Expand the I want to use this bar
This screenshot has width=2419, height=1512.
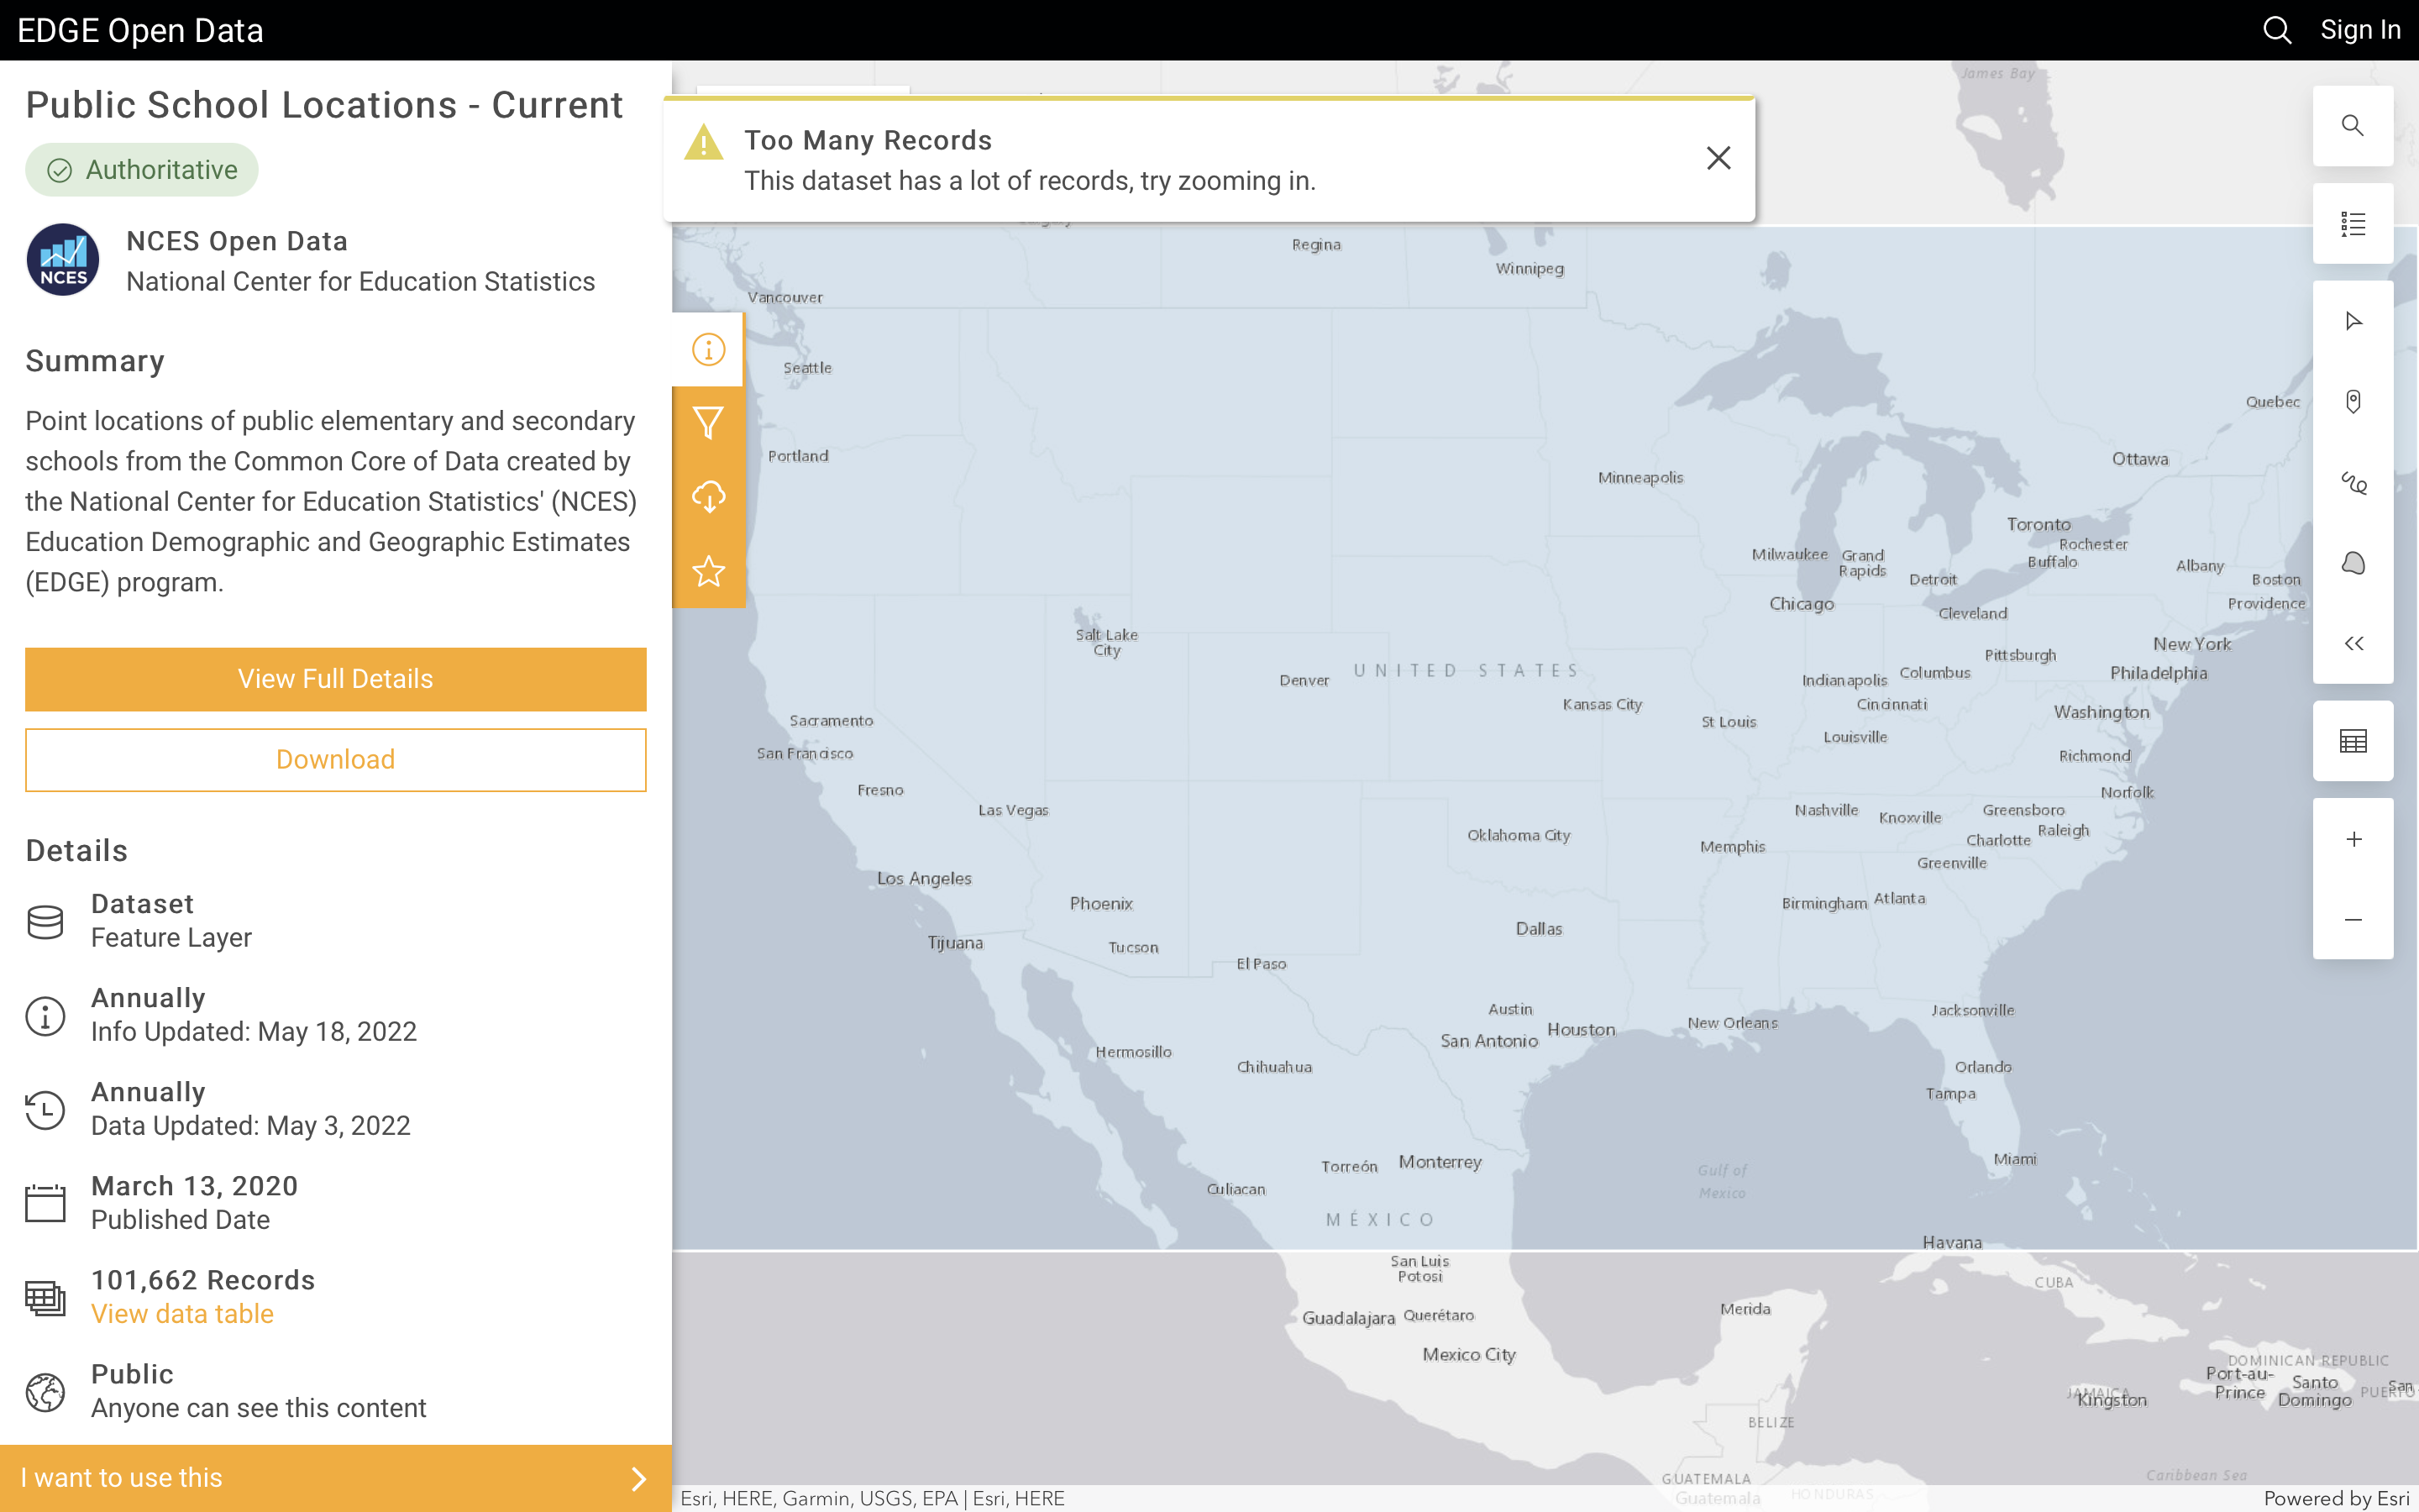pos(336,1478)
